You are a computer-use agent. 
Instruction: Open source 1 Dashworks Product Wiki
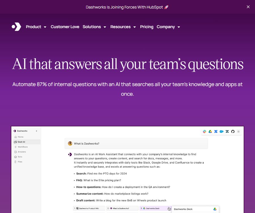[x=89, y=208]
